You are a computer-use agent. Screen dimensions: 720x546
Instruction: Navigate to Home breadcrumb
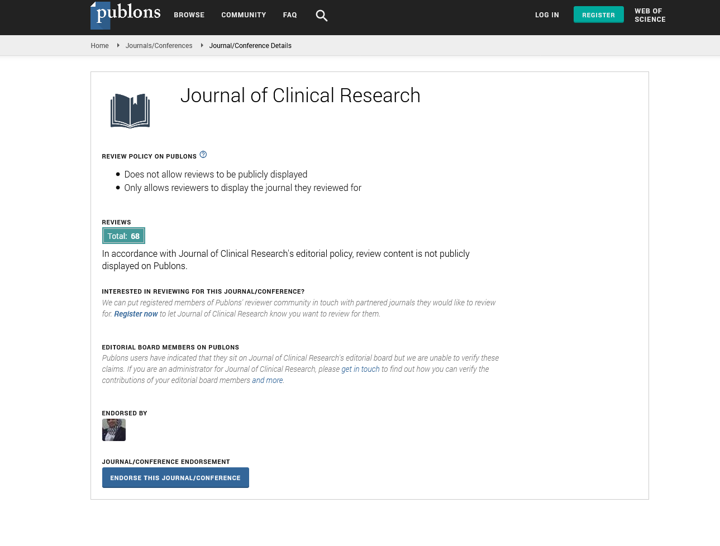point(99,46)
